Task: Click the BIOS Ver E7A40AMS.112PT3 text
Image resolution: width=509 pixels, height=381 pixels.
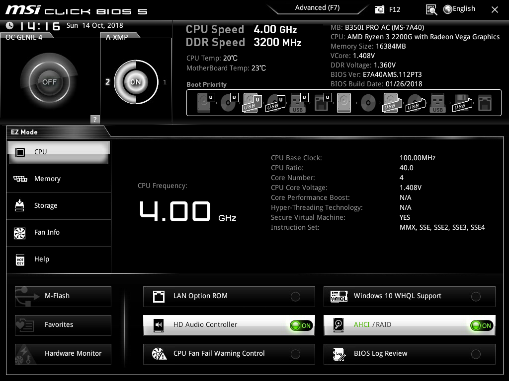Action: [376, 74]
